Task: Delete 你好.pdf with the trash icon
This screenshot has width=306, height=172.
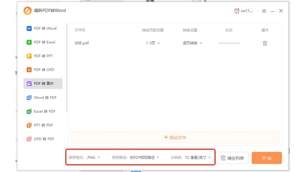Action: pyautogui.click(x=265, y=43)
